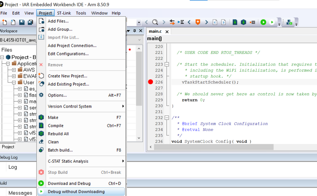Choose Add Files from the Project menu
The width and height of the screenshot is (317, 196).
pyautogui.click(x=81, y=21)
